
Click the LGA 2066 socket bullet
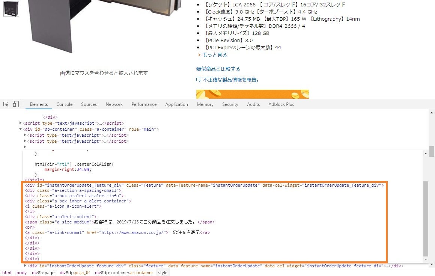(x=275, y=5)
